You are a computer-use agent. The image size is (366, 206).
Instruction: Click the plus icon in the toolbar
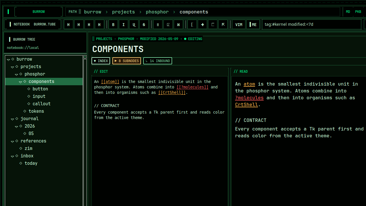tap(202, 25)
